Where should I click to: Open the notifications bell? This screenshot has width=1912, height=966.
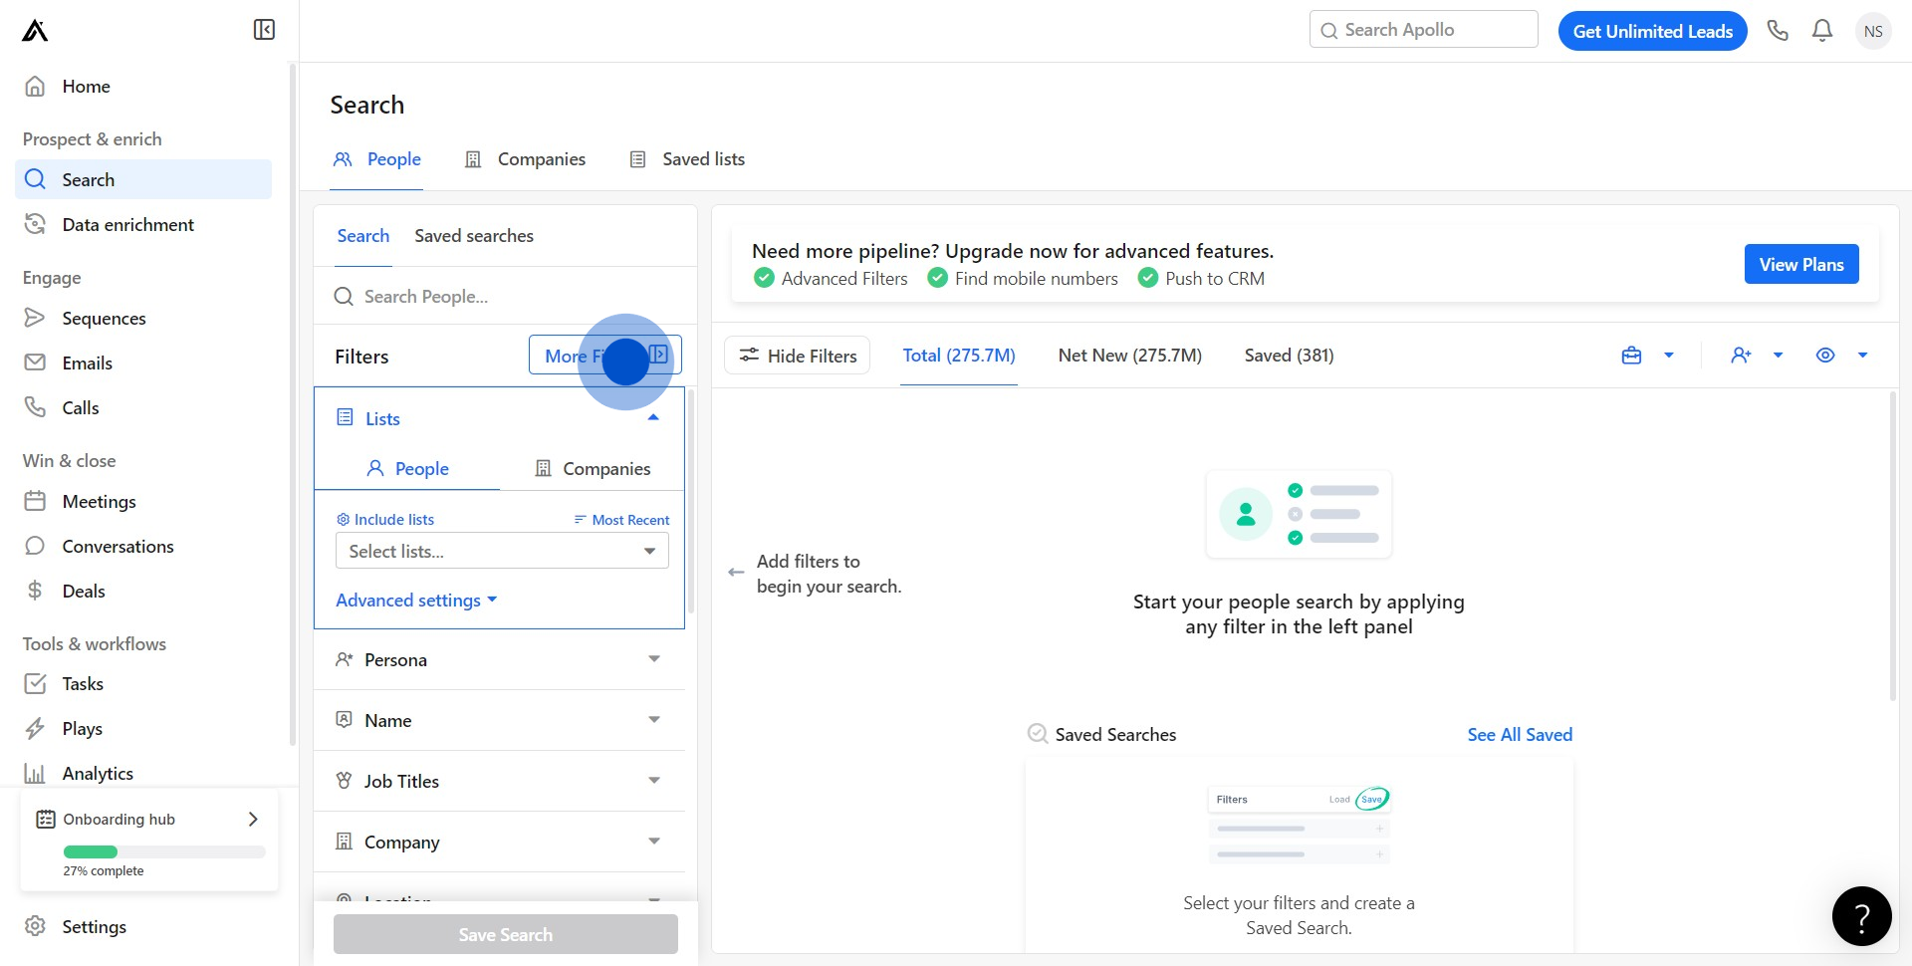[x=1822, y=31]
